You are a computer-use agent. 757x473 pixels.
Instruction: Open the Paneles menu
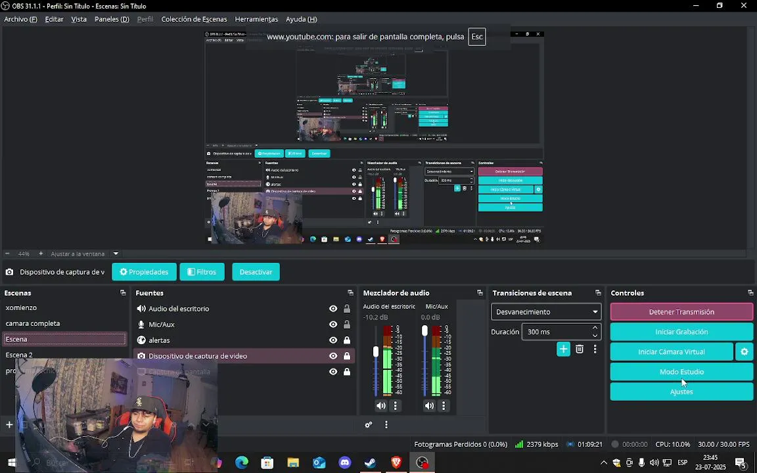pyautogui.click(x=112, y=19)
